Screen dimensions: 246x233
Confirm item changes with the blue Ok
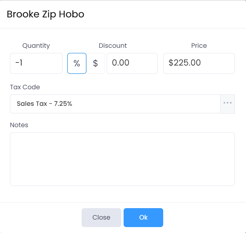[x=143, y=218]
